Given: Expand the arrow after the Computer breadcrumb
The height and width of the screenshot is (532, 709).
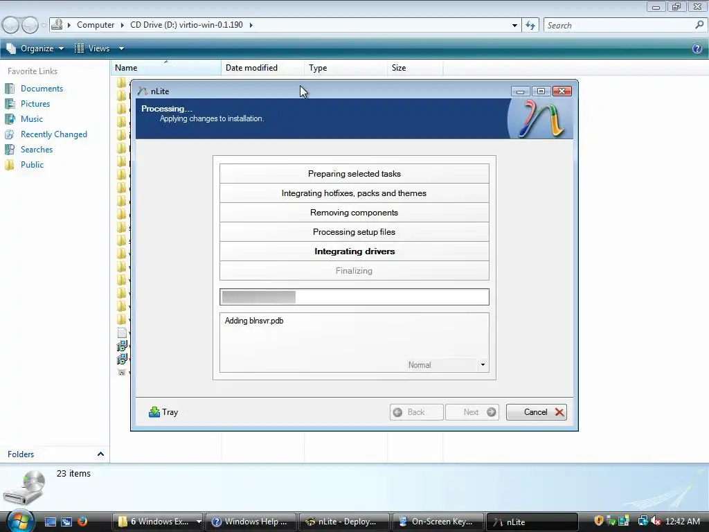Looking at the screenshot, I should coord(122,25).
